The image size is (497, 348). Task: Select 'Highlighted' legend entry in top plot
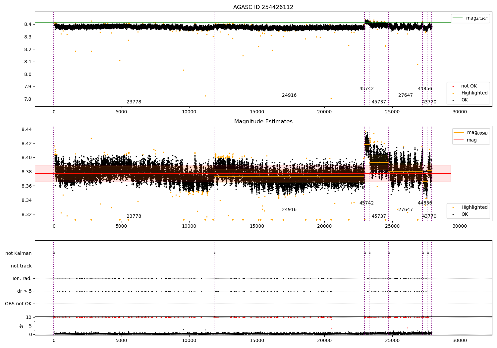(474, 93)
